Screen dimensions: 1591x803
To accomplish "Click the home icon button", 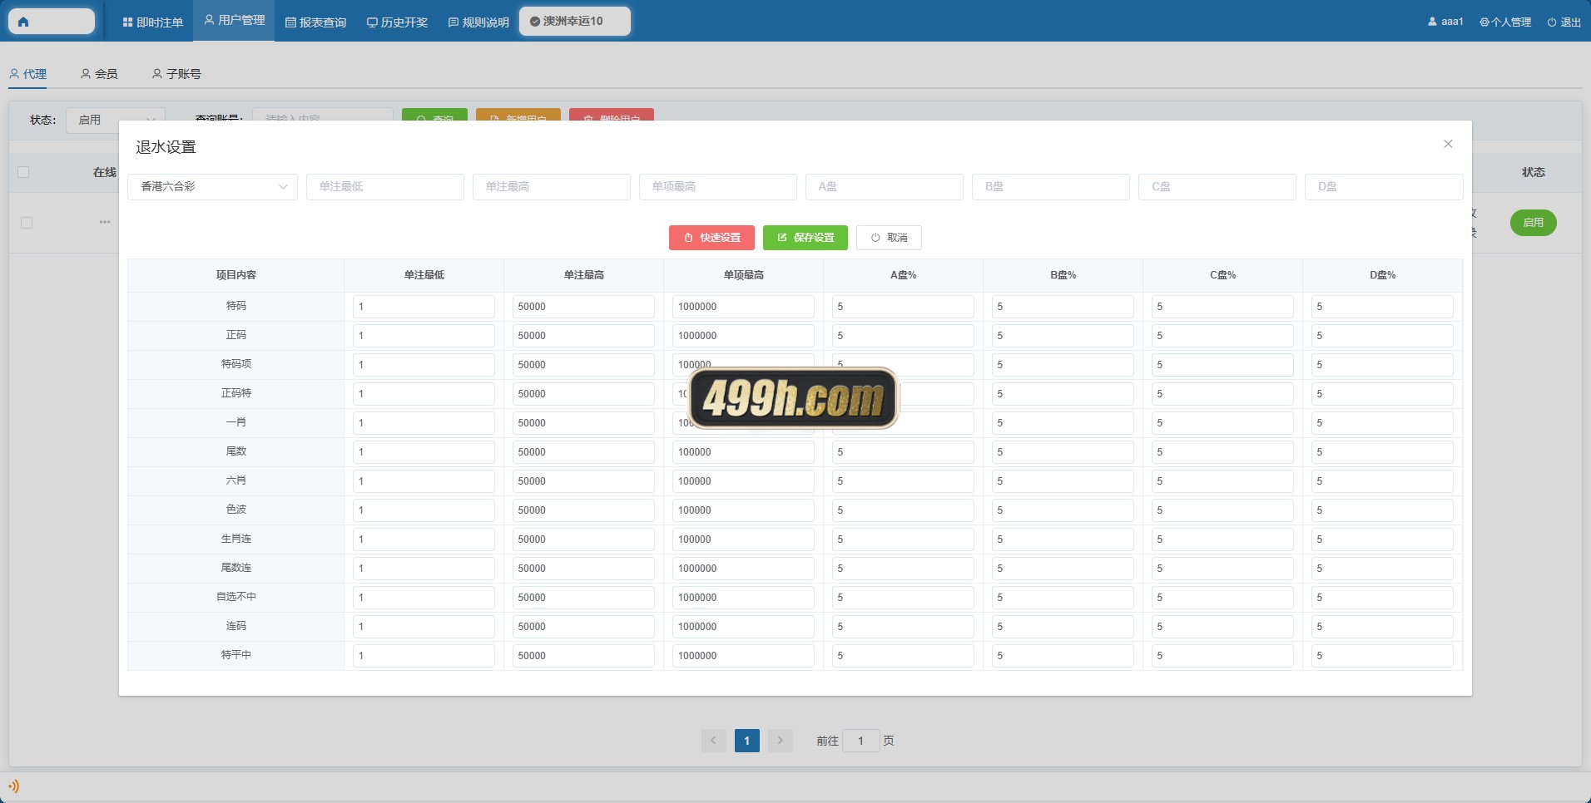I will (51, 22).
